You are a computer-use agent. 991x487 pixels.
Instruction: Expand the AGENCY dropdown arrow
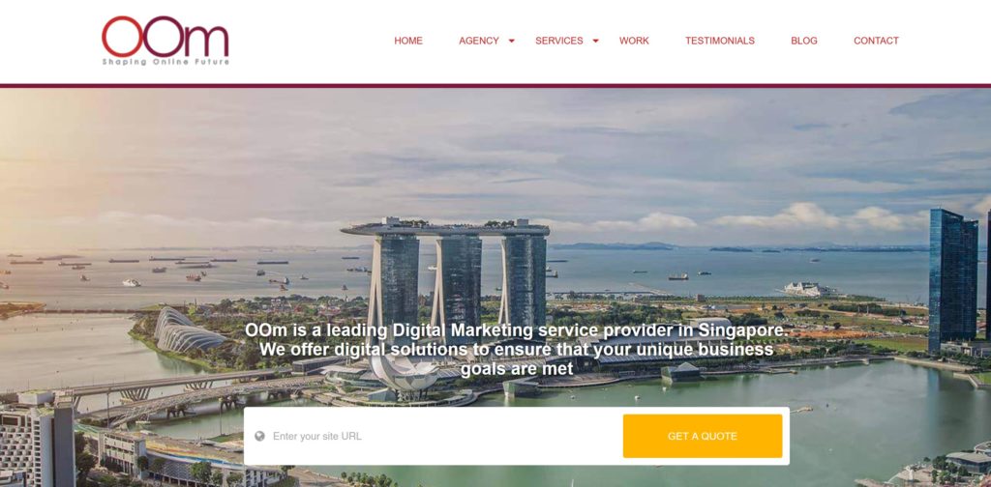(x=511, y=41)
